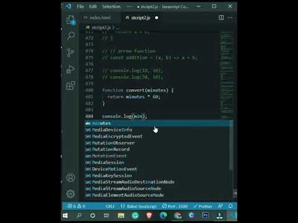Click the function convert line 480
This screenshot has height=223, width=298.
[x=138, y=90]
